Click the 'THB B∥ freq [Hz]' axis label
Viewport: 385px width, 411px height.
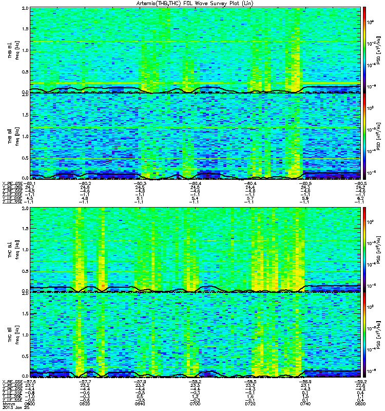[x=13, y=136]
